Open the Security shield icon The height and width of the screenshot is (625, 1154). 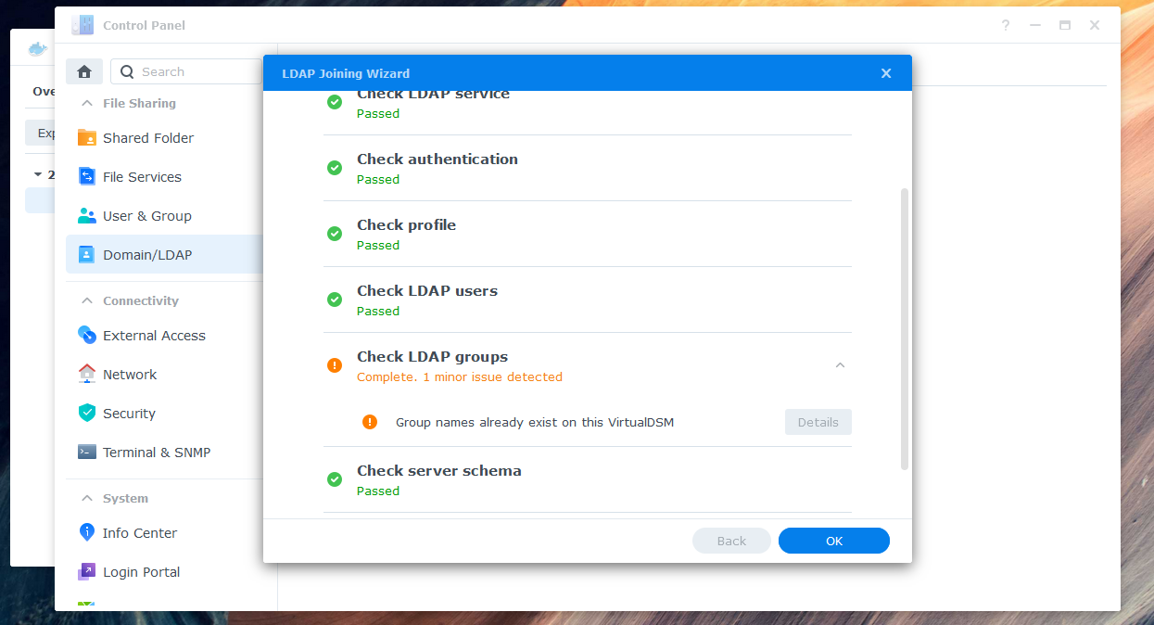pyautogui.click(x=87, y=414)
